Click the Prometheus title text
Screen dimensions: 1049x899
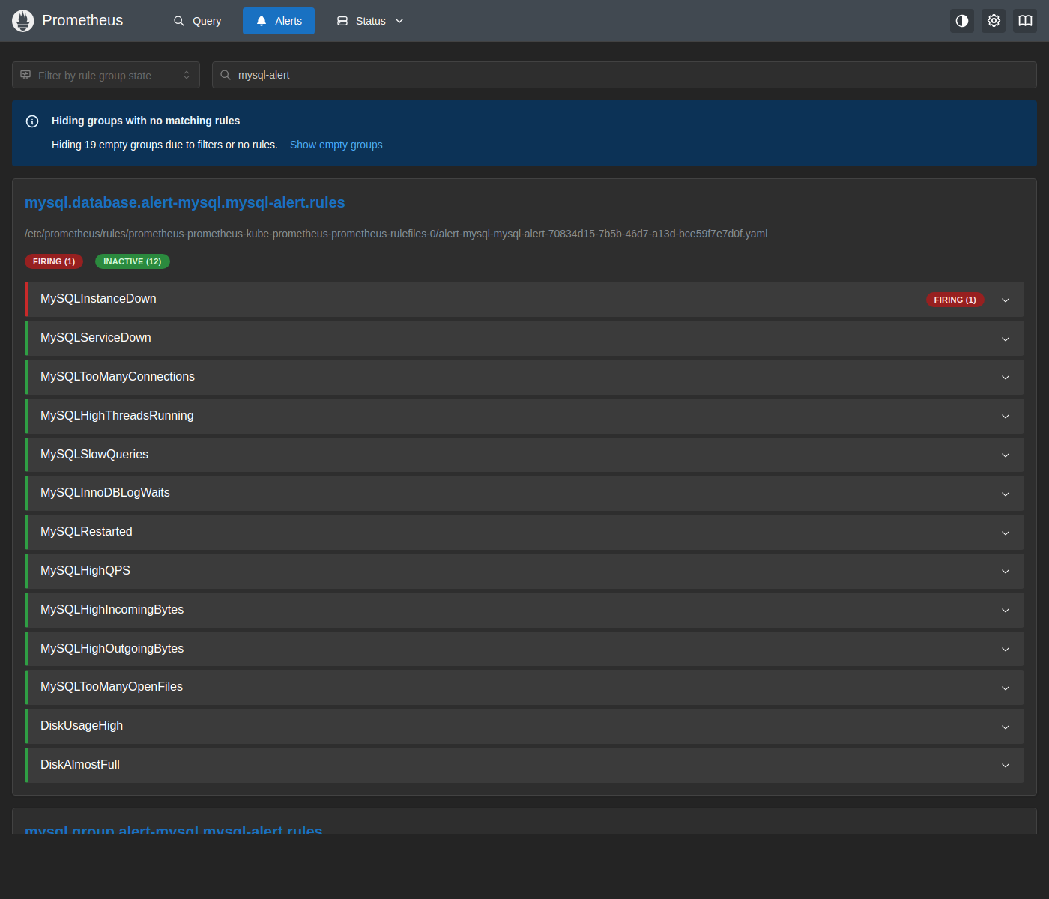point(82,21)
